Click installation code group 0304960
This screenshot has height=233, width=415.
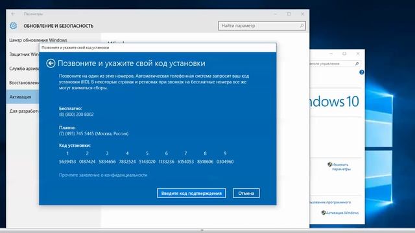[225, 162]
